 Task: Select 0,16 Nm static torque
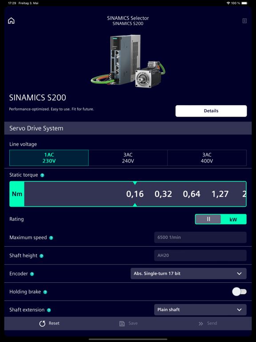coord(135,194)
